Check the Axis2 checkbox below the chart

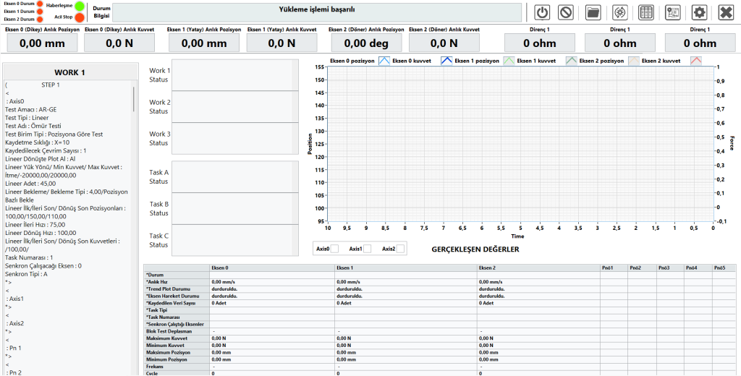tap(400, 249)
